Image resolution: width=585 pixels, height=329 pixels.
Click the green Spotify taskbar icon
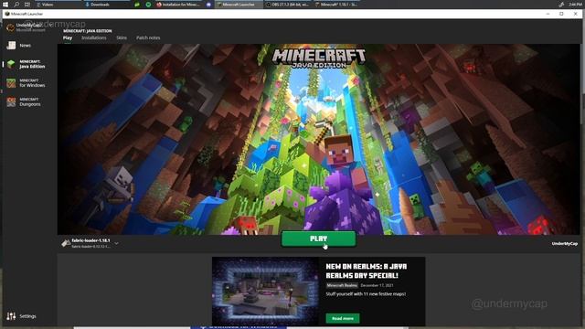[x=148, y=5]
